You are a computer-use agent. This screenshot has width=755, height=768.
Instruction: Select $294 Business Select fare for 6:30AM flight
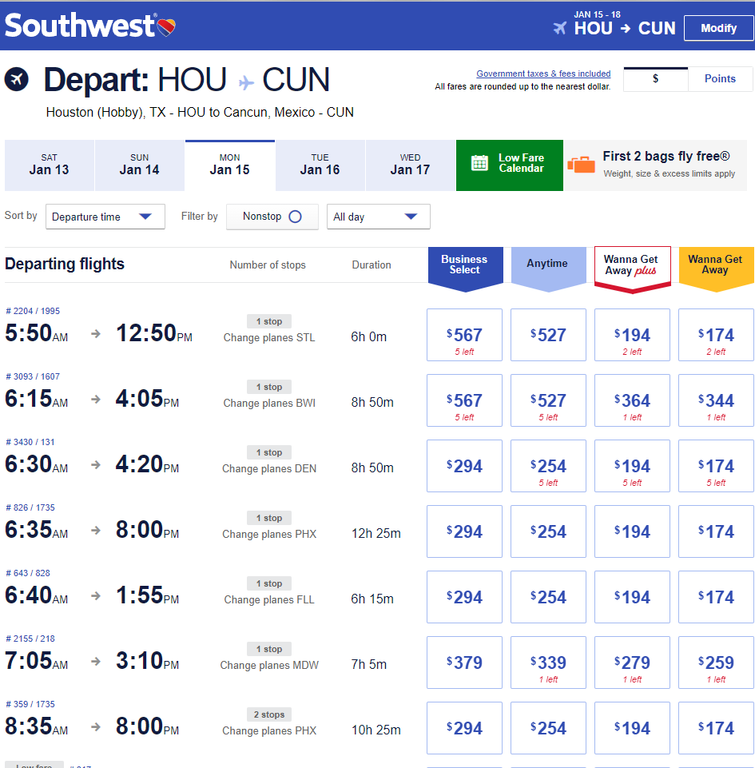[x=465, y=466]
